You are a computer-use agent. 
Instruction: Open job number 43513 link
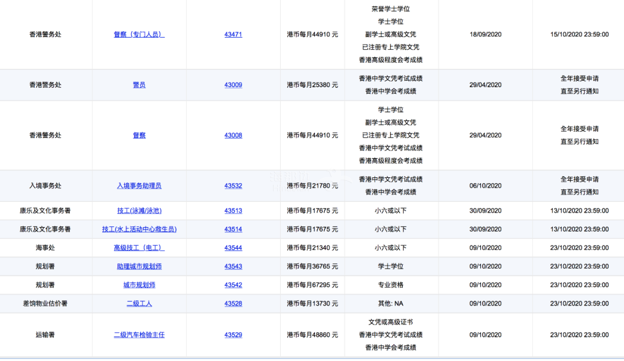(x=233, y=211)
